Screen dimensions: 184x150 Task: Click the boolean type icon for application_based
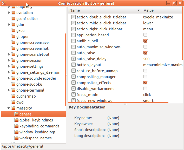click(x=74, y=35)
